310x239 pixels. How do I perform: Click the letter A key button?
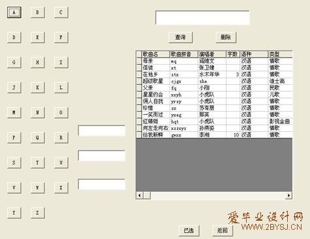coord(14,12)
